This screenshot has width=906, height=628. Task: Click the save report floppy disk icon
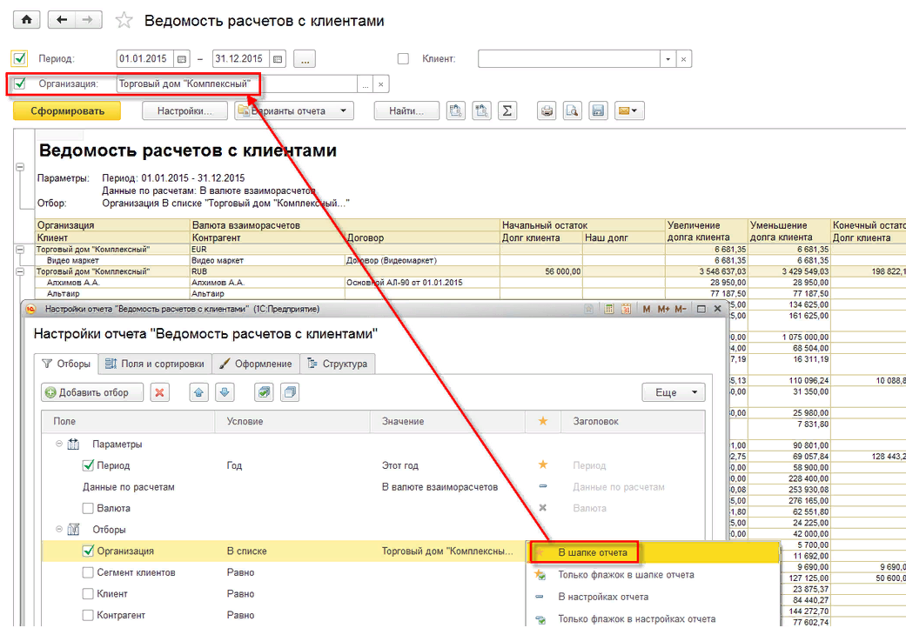tap(598, 110)
